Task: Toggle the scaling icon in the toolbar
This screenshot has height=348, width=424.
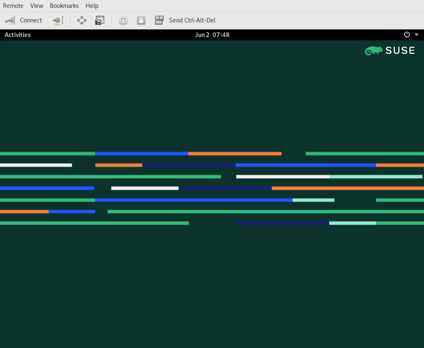Action: 123,20
